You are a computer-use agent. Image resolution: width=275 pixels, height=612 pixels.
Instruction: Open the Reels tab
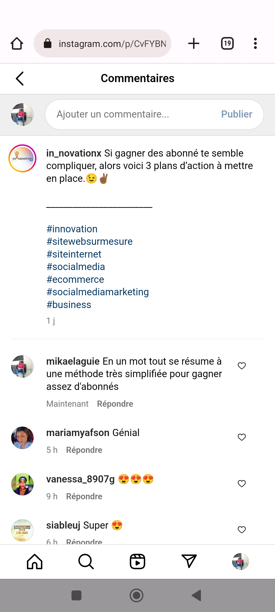coord(137,562)
